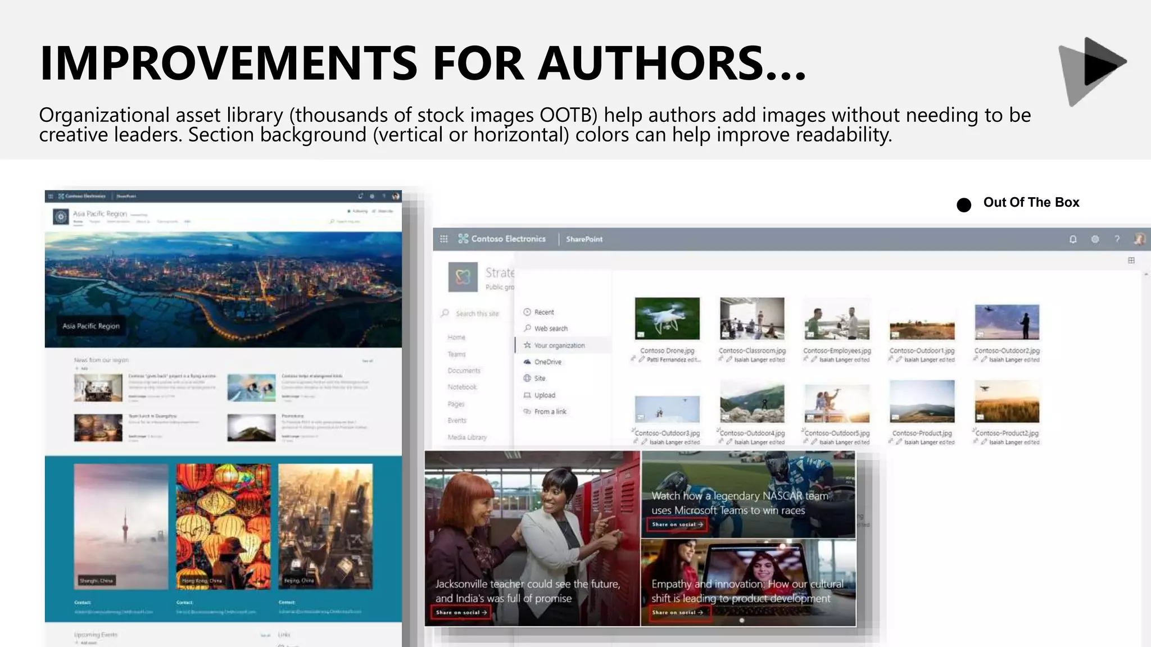The height and width of the screenshot is (647, 1151).
Task: Select Site in the file picker
Action: [x=540, y=379]
